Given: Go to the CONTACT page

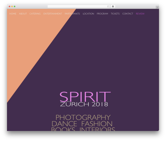Looking at the screenshot, I should click(x=128, y=14).
